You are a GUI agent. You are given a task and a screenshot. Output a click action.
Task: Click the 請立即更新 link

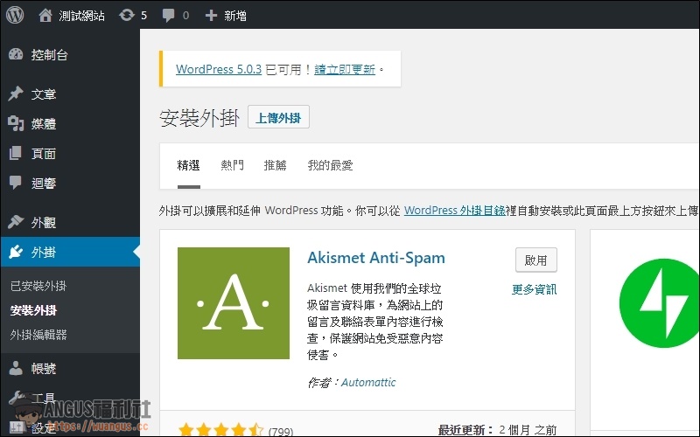tap(345, 69)
